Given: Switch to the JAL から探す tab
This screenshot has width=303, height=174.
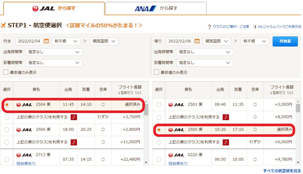Looking at the screenshot, I should click(54, 9).
